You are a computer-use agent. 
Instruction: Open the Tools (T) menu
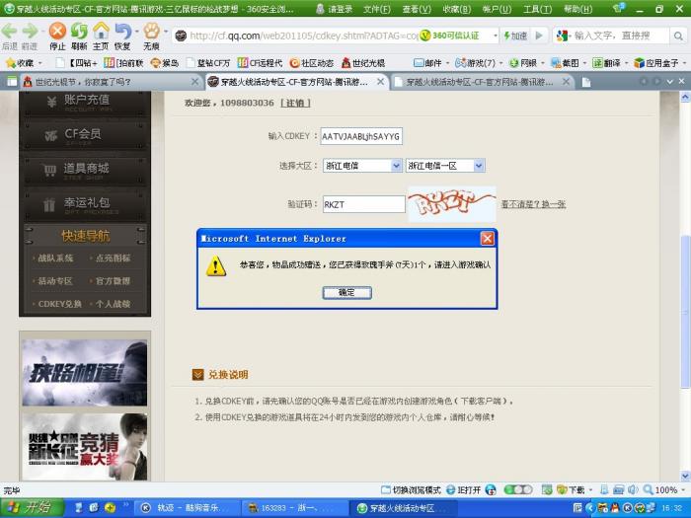537,9
